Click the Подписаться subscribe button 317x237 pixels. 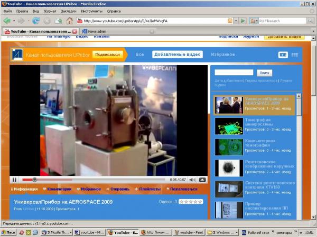pyautogui.click(x=107, y=54)
